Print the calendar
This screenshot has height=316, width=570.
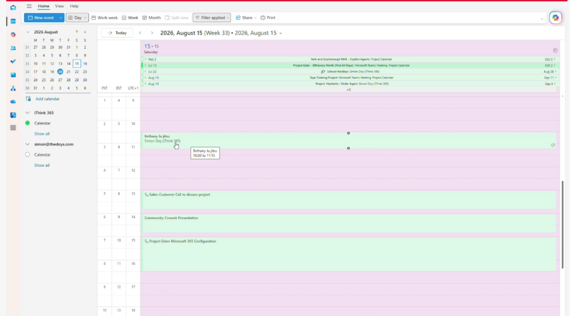268,17
